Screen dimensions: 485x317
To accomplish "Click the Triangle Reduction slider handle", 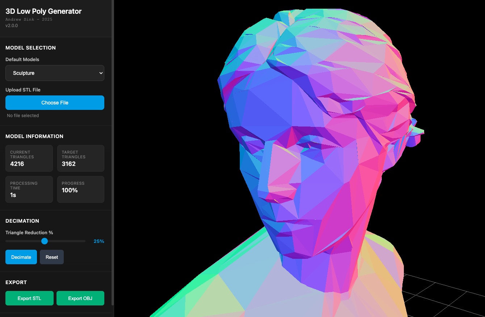I will click(x=45, y=241).
